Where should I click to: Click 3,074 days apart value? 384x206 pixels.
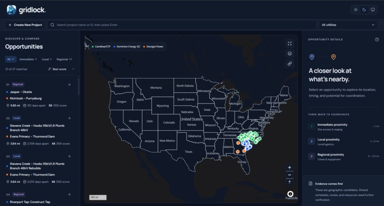tap(38, 182)
